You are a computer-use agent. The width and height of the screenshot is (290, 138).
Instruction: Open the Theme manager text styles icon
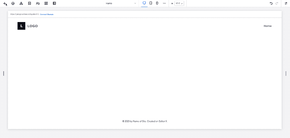(x=38, y=3)
